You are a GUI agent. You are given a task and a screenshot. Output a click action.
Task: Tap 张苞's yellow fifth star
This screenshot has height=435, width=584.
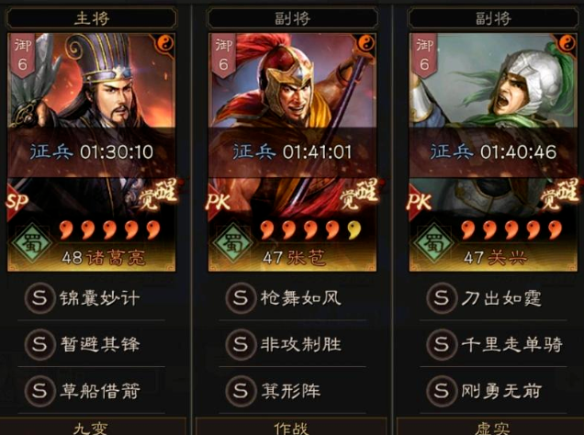354,230
